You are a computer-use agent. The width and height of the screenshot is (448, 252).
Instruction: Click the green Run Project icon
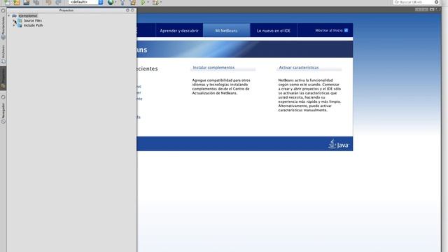[143, 2]
